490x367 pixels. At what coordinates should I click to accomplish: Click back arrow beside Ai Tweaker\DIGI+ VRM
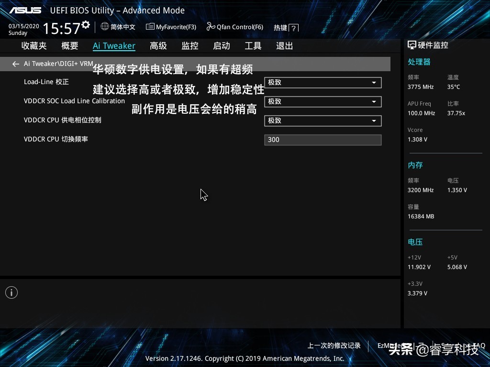point(16,64)
